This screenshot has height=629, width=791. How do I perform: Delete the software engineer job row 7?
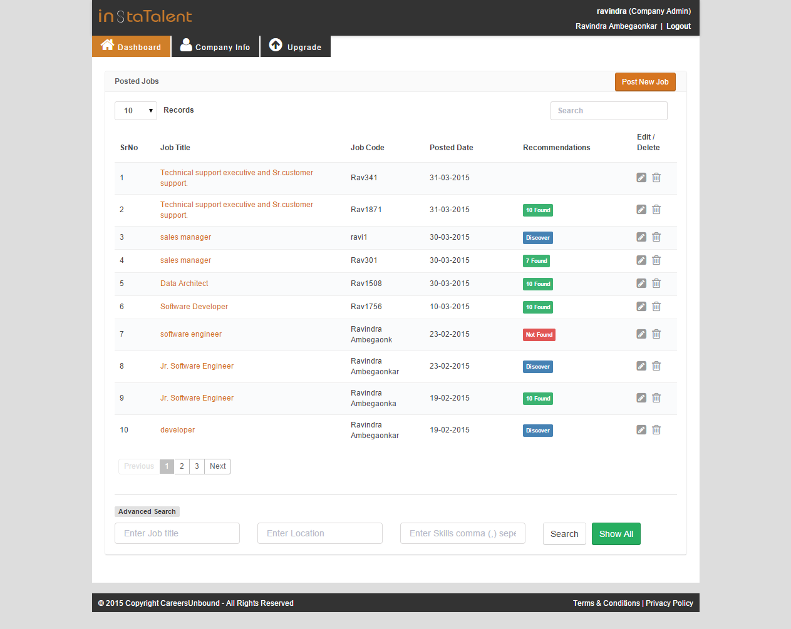(656, 334)
